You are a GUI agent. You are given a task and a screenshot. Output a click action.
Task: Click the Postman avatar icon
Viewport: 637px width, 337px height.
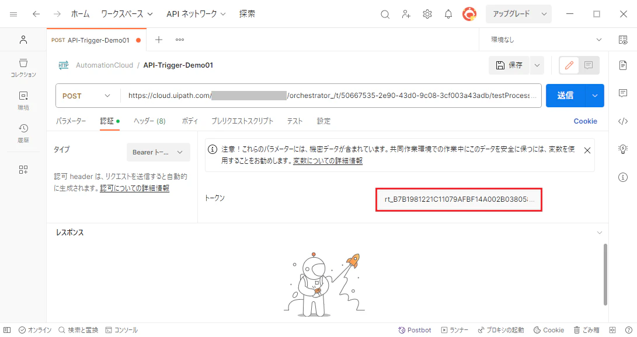pyautogui.click(x=469, y=14)
